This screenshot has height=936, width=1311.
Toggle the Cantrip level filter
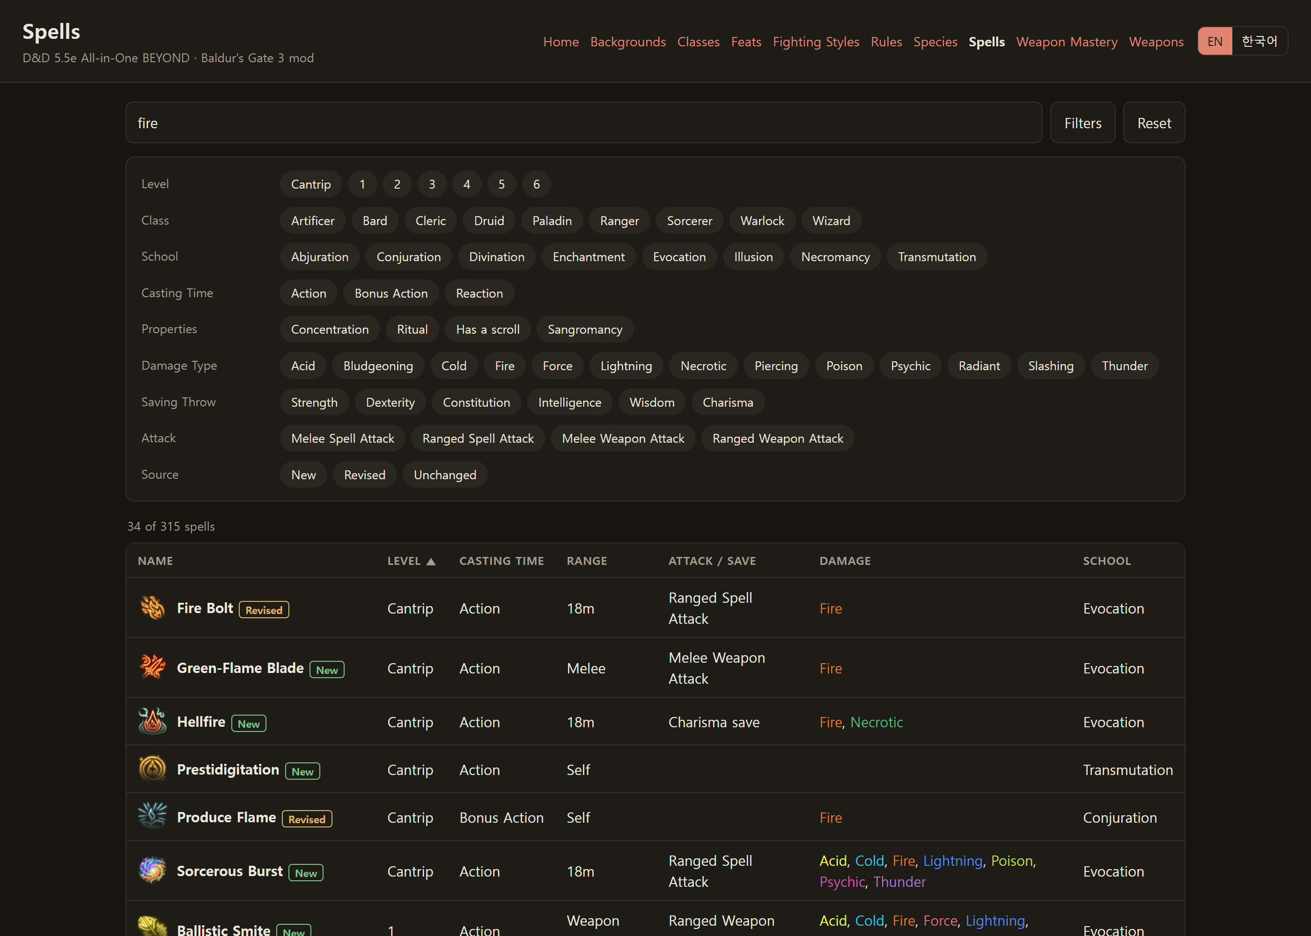(x=311, y=184)
